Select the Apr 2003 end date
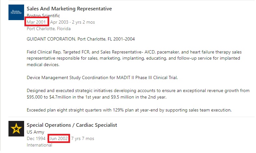The height and width of the screenshot is (153, 256). 59,22
